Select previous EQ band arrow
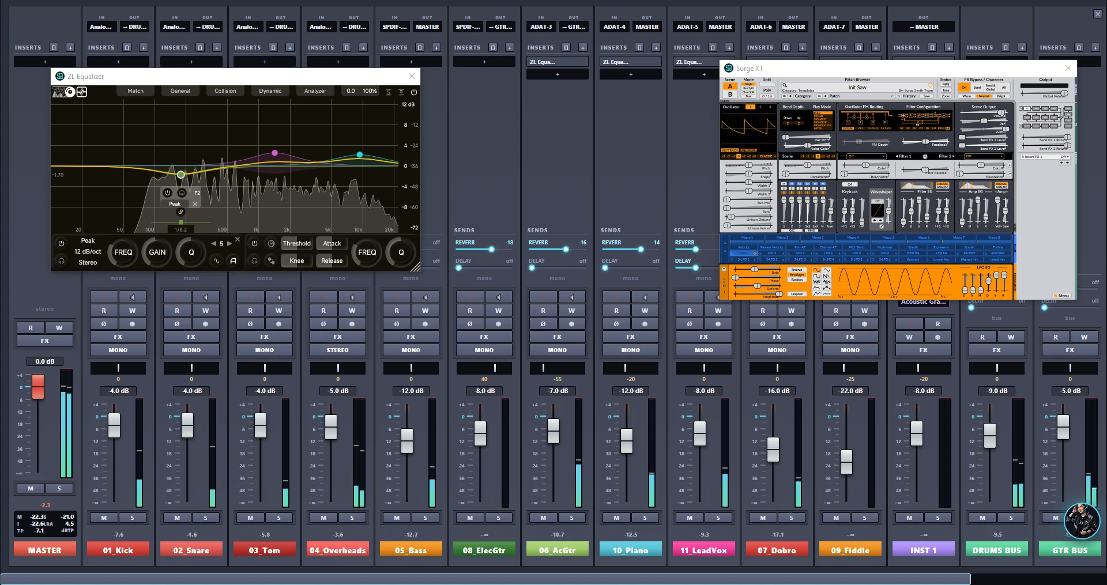The height and width of the screenshot is (585, 1107). coord(214,243)
